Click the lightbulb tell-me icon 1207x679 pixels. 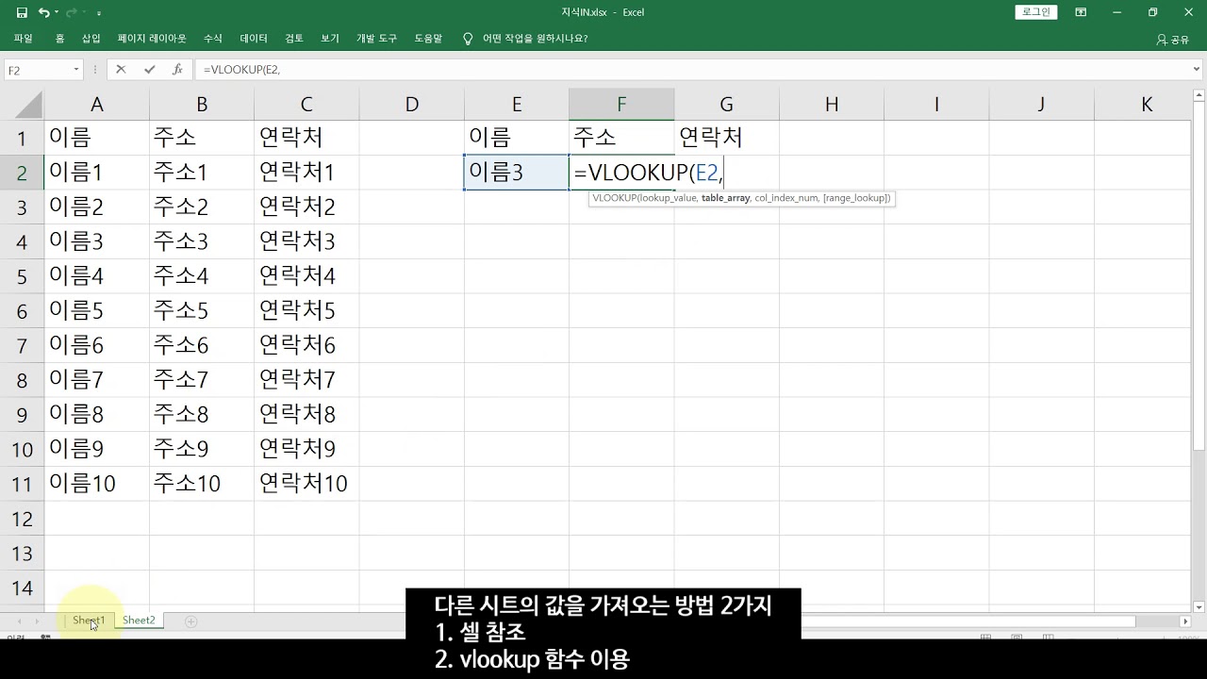tap(468, 39)
